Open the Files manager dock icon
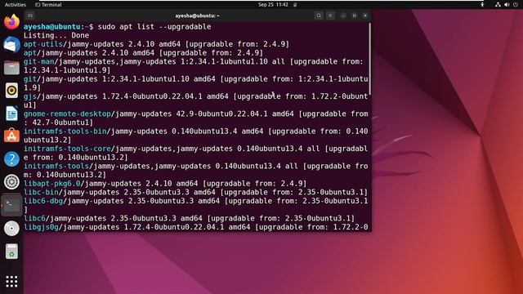Viewport: 523px width, 294px height. point(11,68)
